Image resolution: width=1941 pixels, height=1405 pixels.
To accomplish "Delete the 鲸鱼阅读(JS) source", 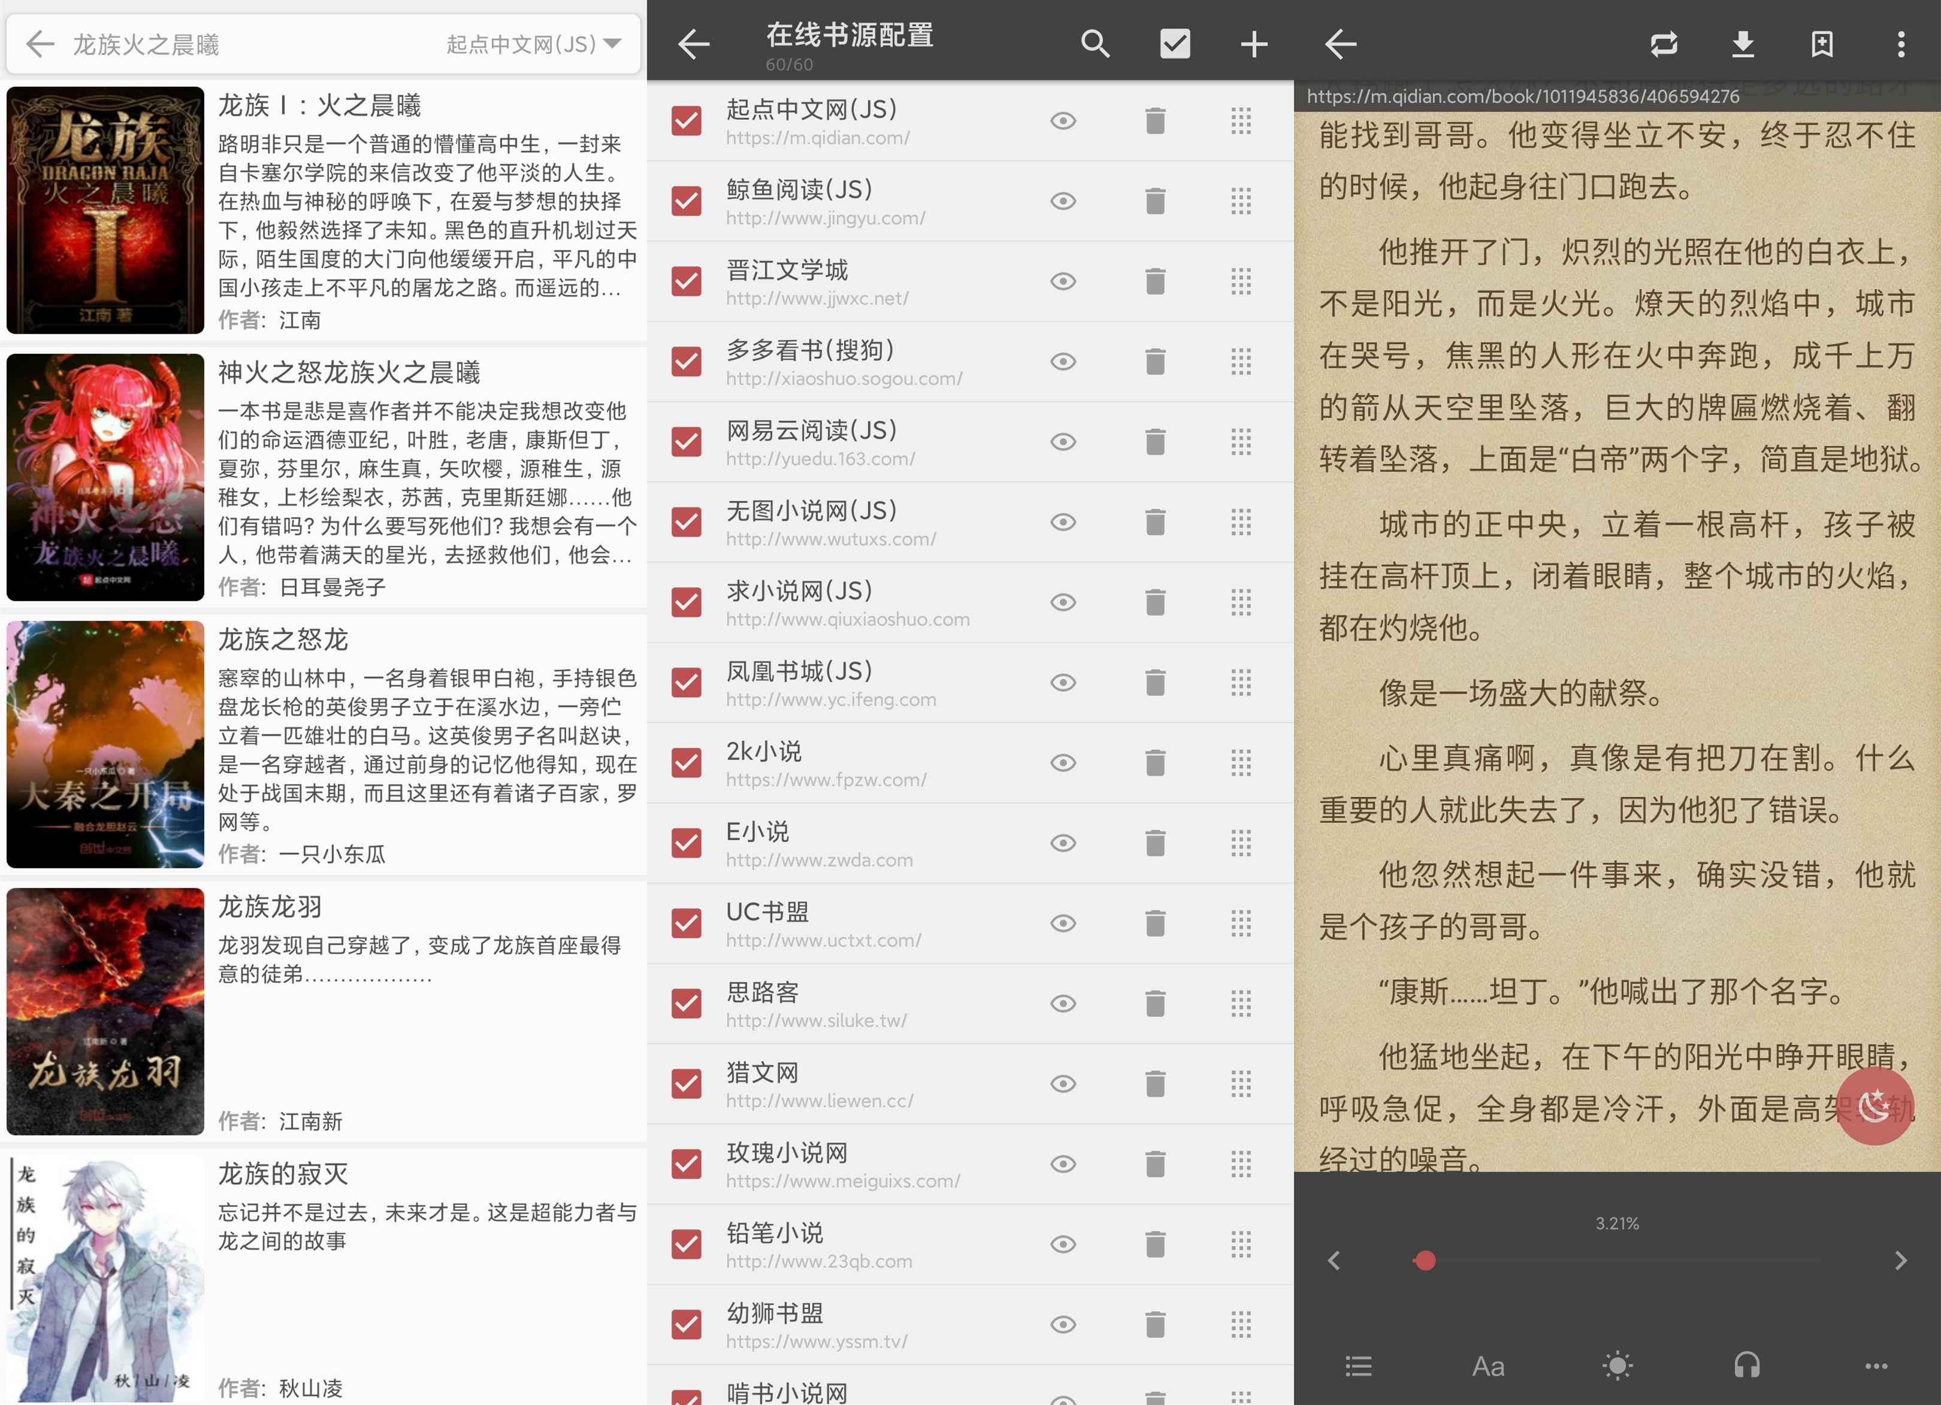I will coord(1156,201).
